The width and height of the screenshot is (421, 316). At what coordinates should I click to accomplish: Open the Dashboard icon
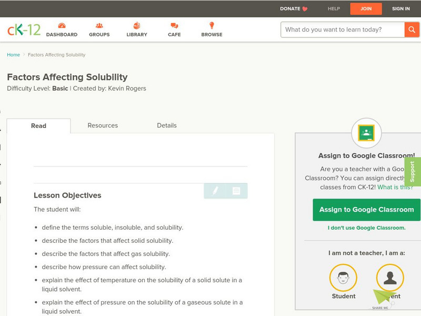coord(62,26)
